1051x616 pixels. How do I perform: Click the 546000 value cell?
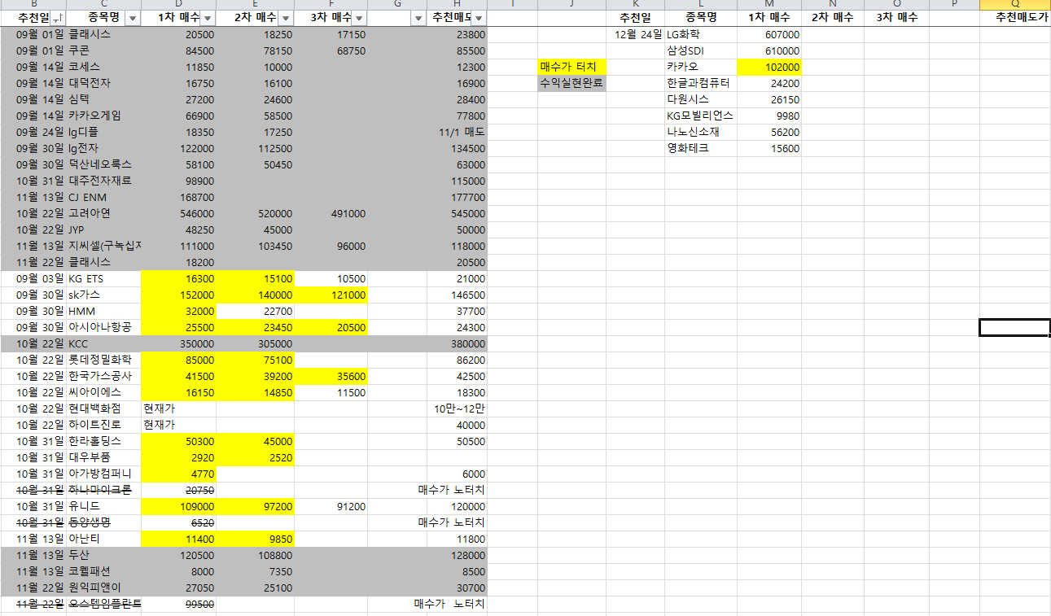point(178,213)
